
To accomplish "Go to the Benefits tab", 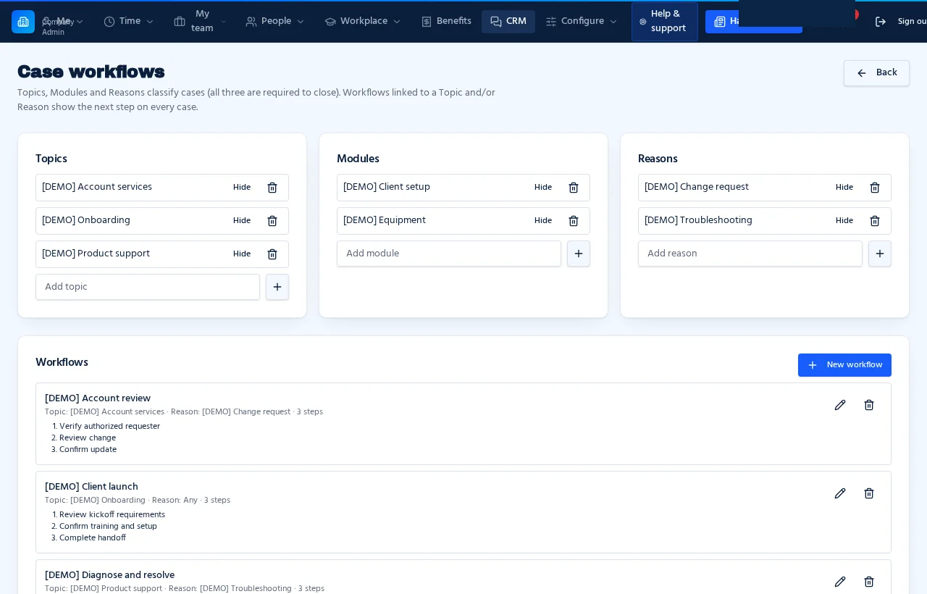I will pyautogui.click(x=446, y=22).
